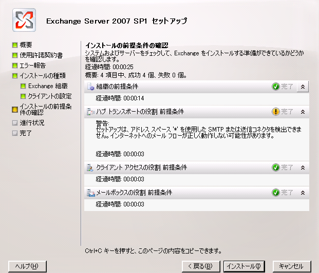
Task: Click the Ctrl+C copy hint text
Action: point(153,251)
